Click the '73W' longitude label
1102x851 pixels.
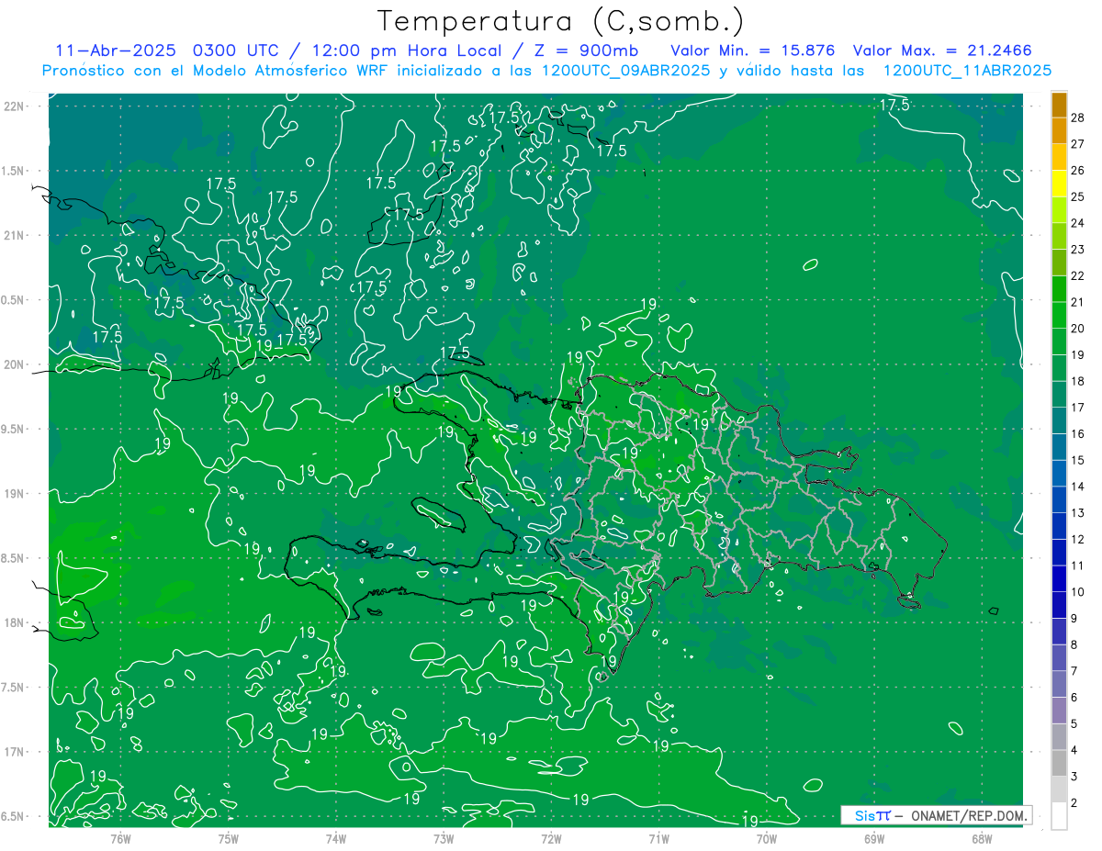(x=444, y=839)
